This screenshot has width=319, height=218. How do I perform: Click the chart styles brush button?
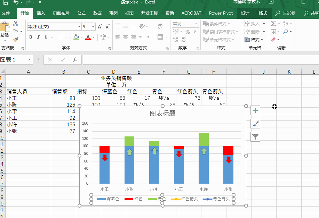[255, 124]
